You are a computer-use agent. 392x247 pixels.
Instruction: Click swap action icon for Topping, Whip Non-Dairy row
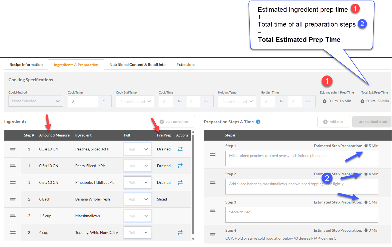click(180, 233)
